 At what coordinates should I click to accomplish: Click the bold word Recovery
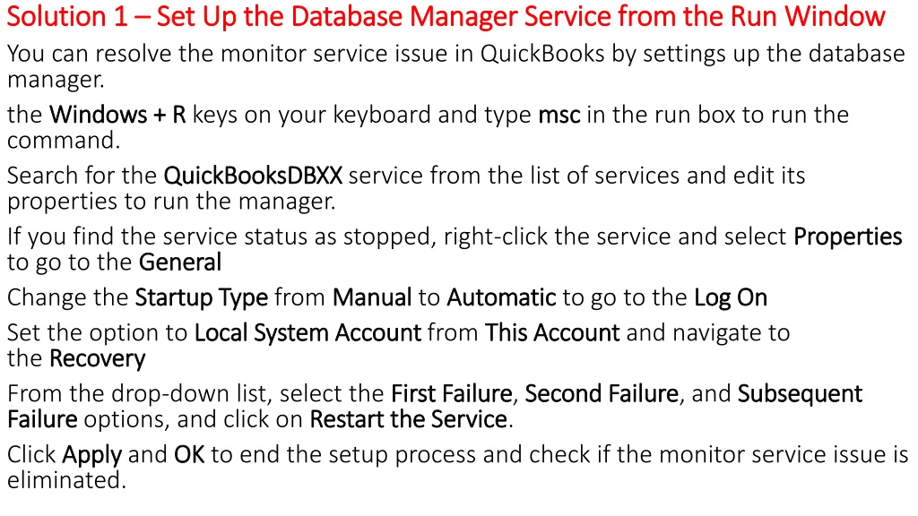click(97, 359)
